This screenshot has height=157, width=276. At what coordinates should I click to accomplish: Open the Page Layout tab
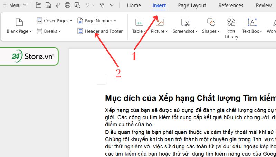[192, 5]
